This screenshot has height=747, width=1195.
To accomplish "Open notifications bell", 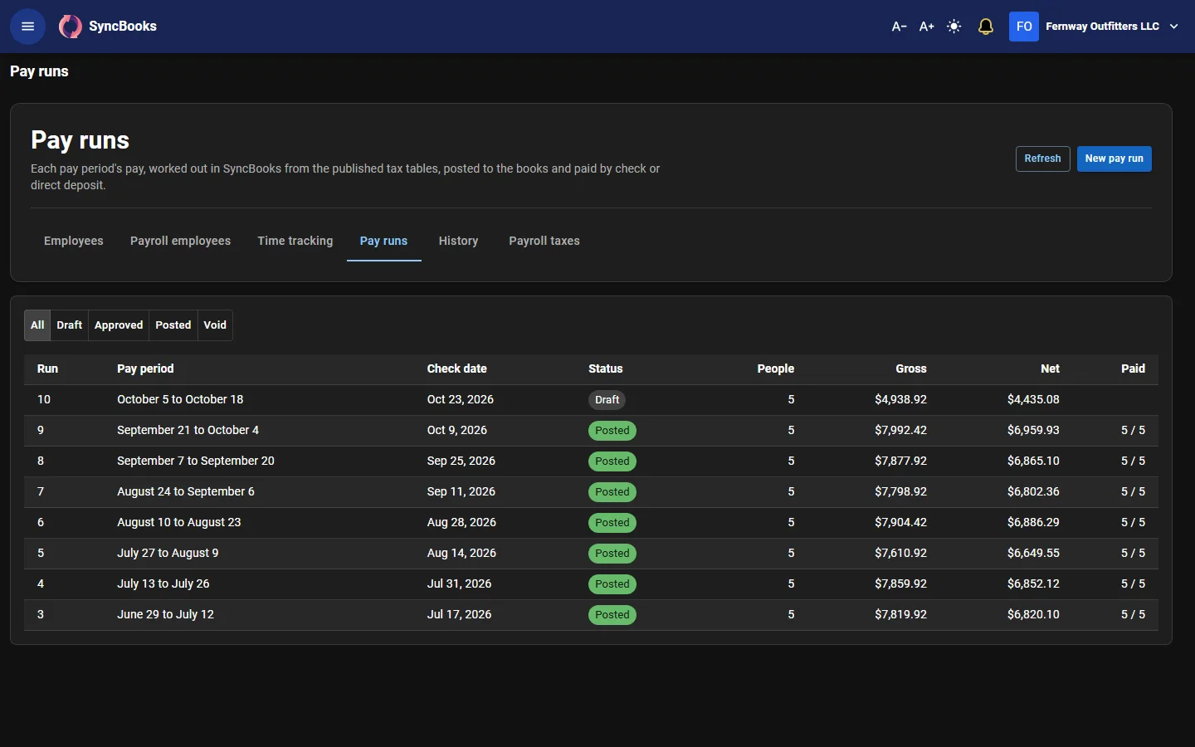I will point(986,27).
